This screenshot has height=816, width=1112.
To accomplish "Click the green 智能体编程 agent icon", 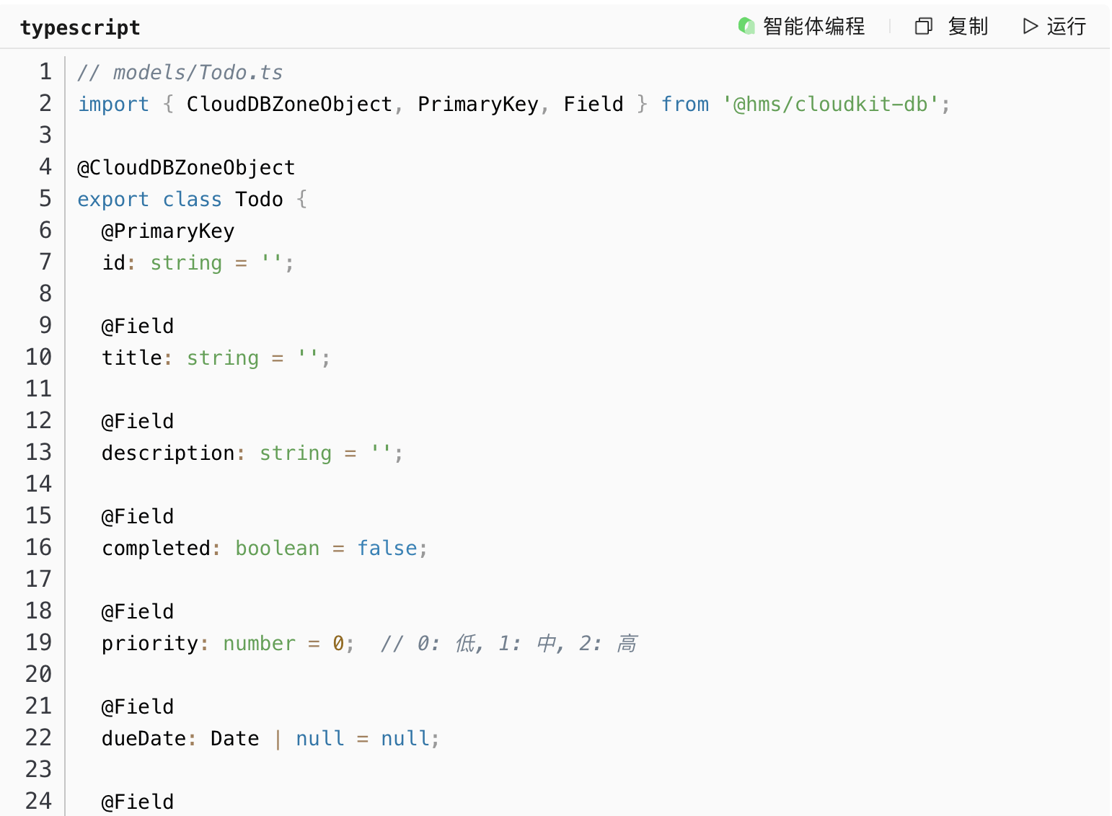I will pos(746,27).
